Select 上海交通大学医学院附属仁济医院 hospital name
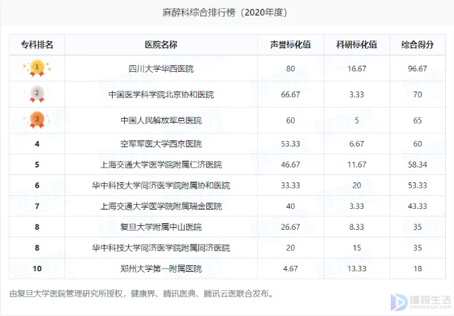 click(x=161, y=165)
